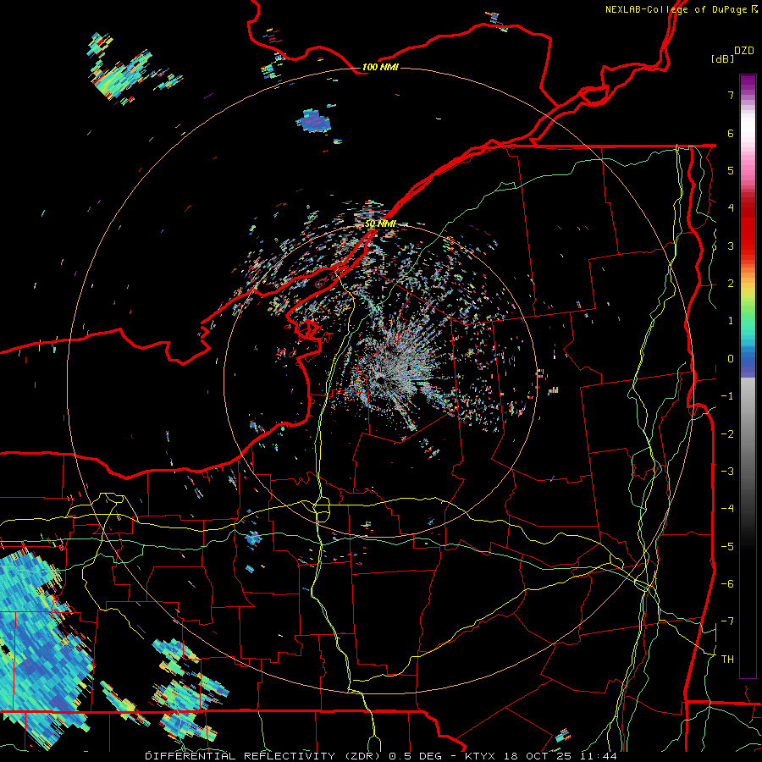Image resolution: width=762 pixels, height=762 pixels.
Task: Click the DZD product label above the color bar
Action: pyautogui.click(x=744, y=51)
